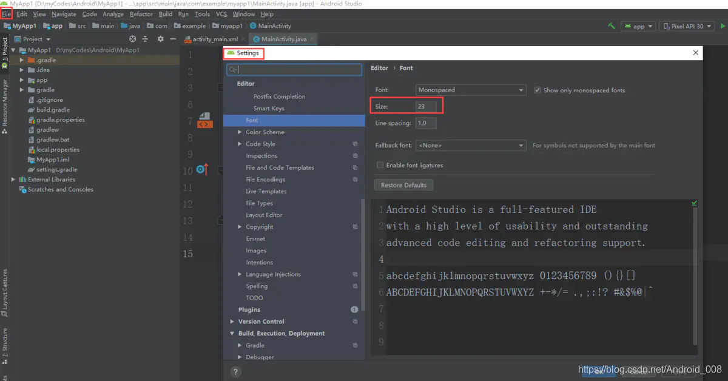Click the related XML gutter icon at line 7
Image resolution: width=728 pixels, height=381 pixels.
pos(204,121)
